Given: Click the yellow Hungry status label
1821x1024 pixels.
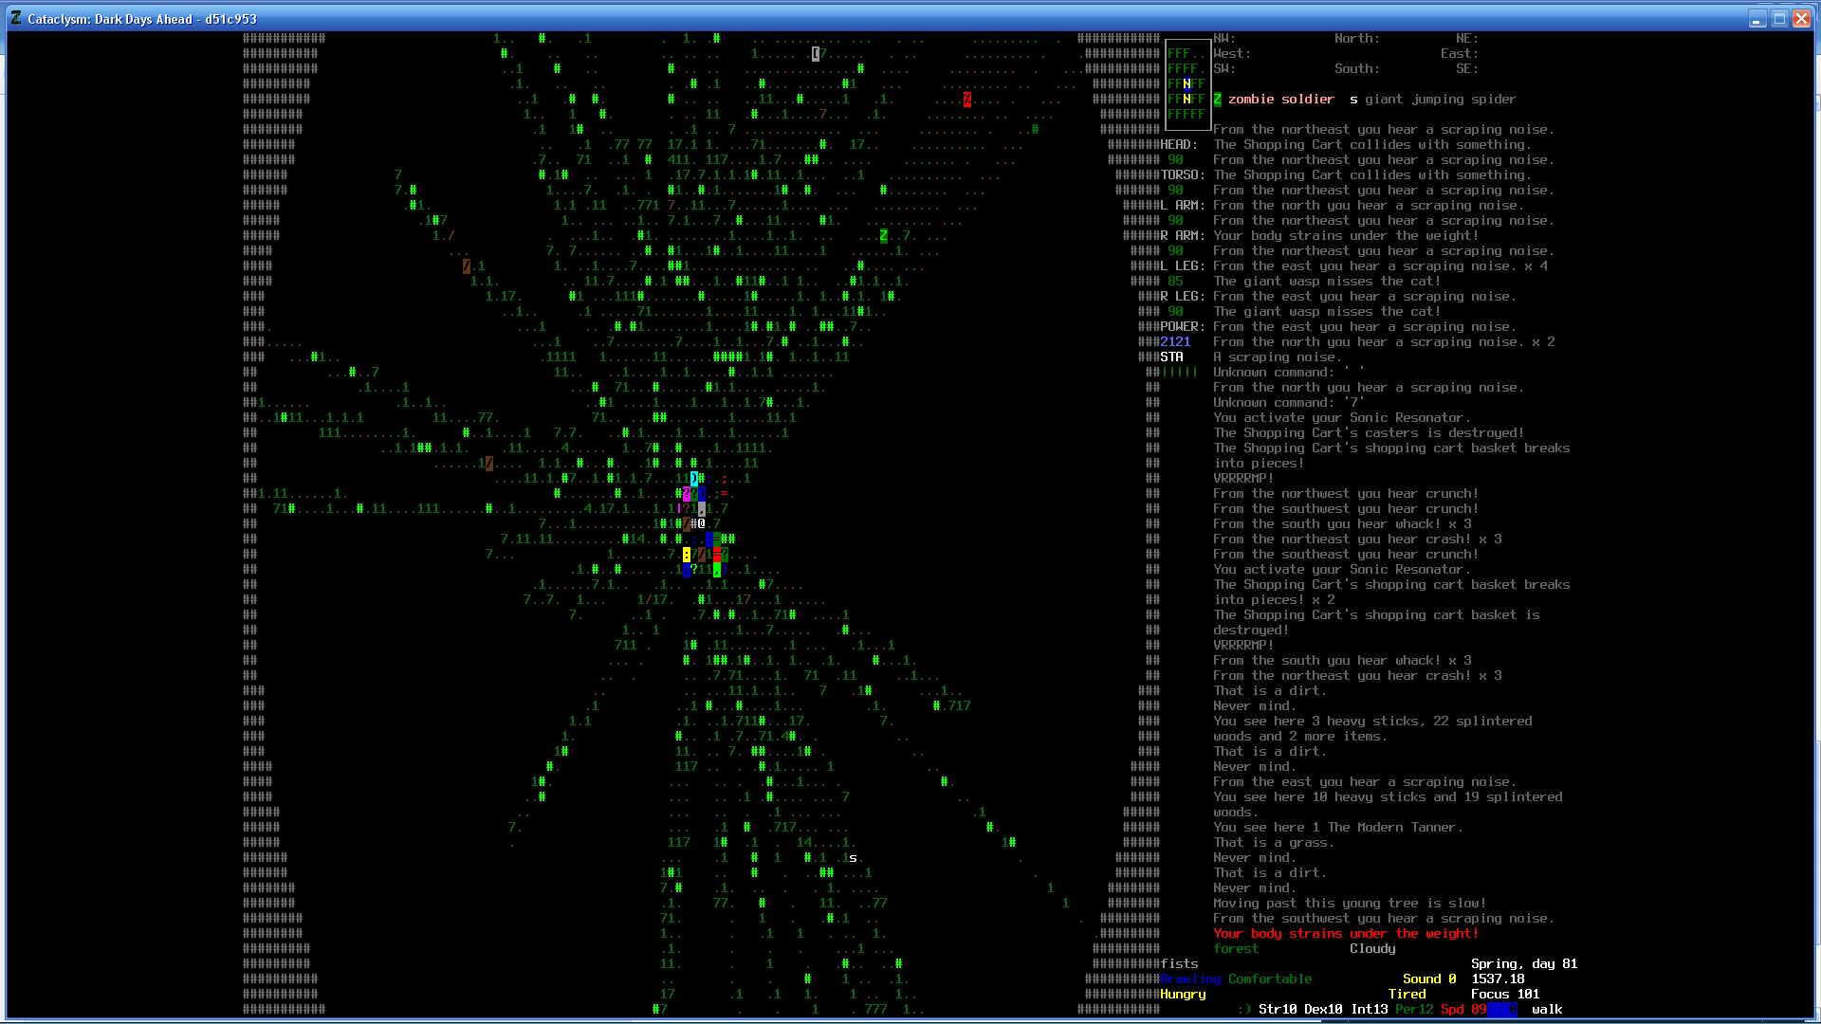Looking at the screenshot, I should coord(1182,995).
